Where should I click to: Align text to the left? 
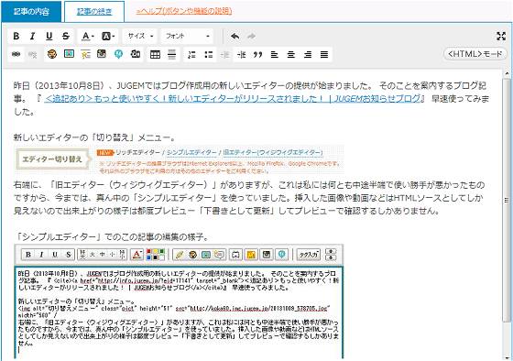pyautogui.click(x=275, y=54)
